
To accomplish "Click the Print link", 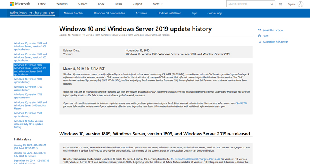I will click(x=265, y=36).
